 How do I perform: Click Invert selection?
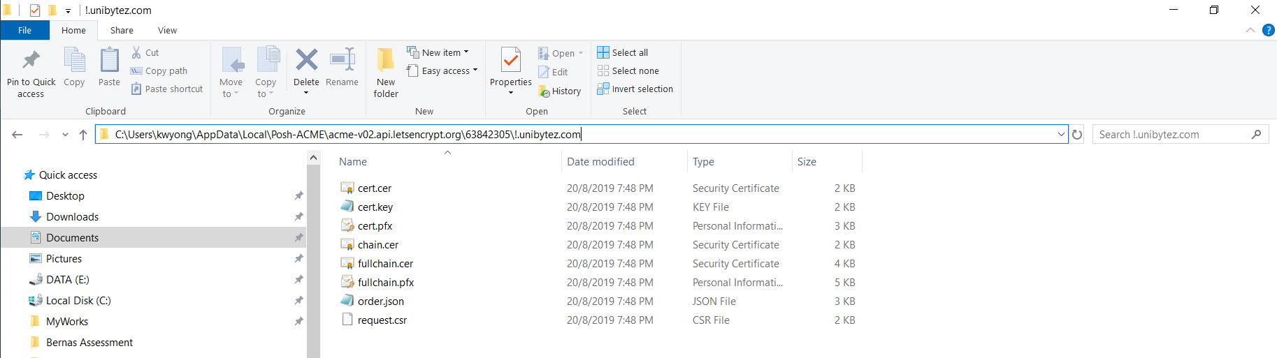point(635,89)
